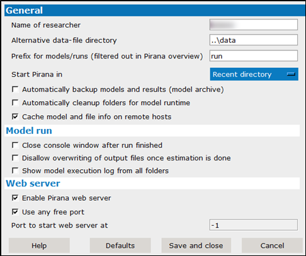Open Help for the settings
The height and width of the screenshot is (256, 306).
39,245
